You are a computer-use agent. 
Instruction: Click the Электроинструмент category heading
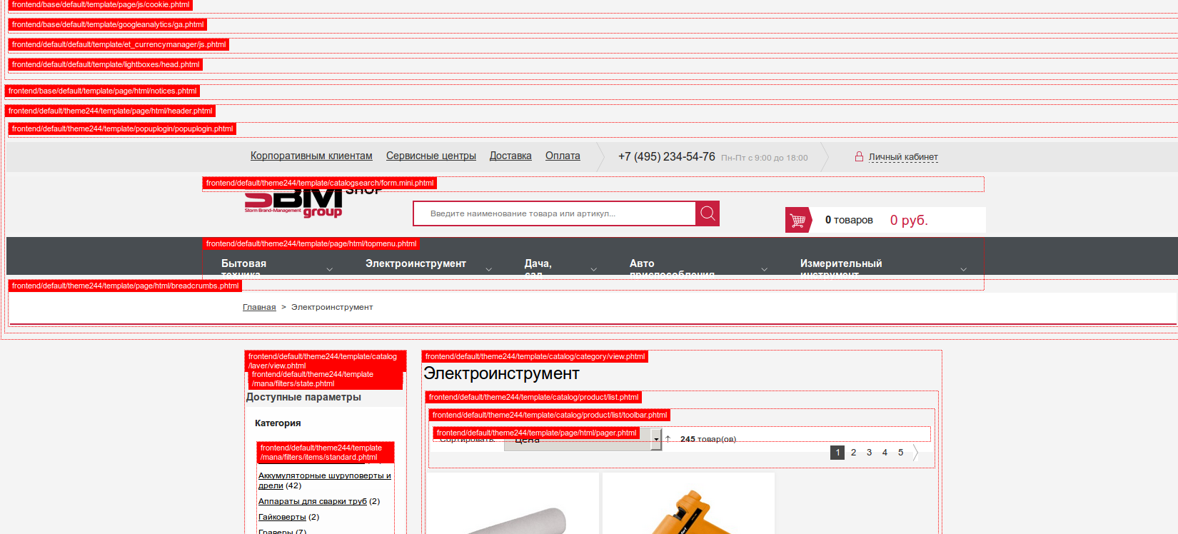(x=502, y=373)
